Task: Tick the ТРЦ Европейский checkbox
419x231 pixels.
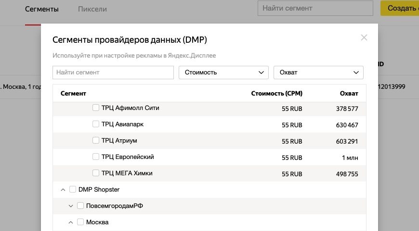Action: (x=96, y=157)
